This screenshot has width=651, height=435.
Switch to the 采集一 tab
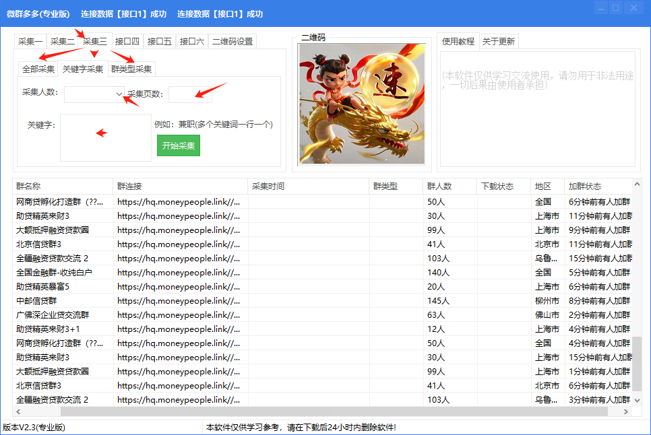click(x=30, y=42)
